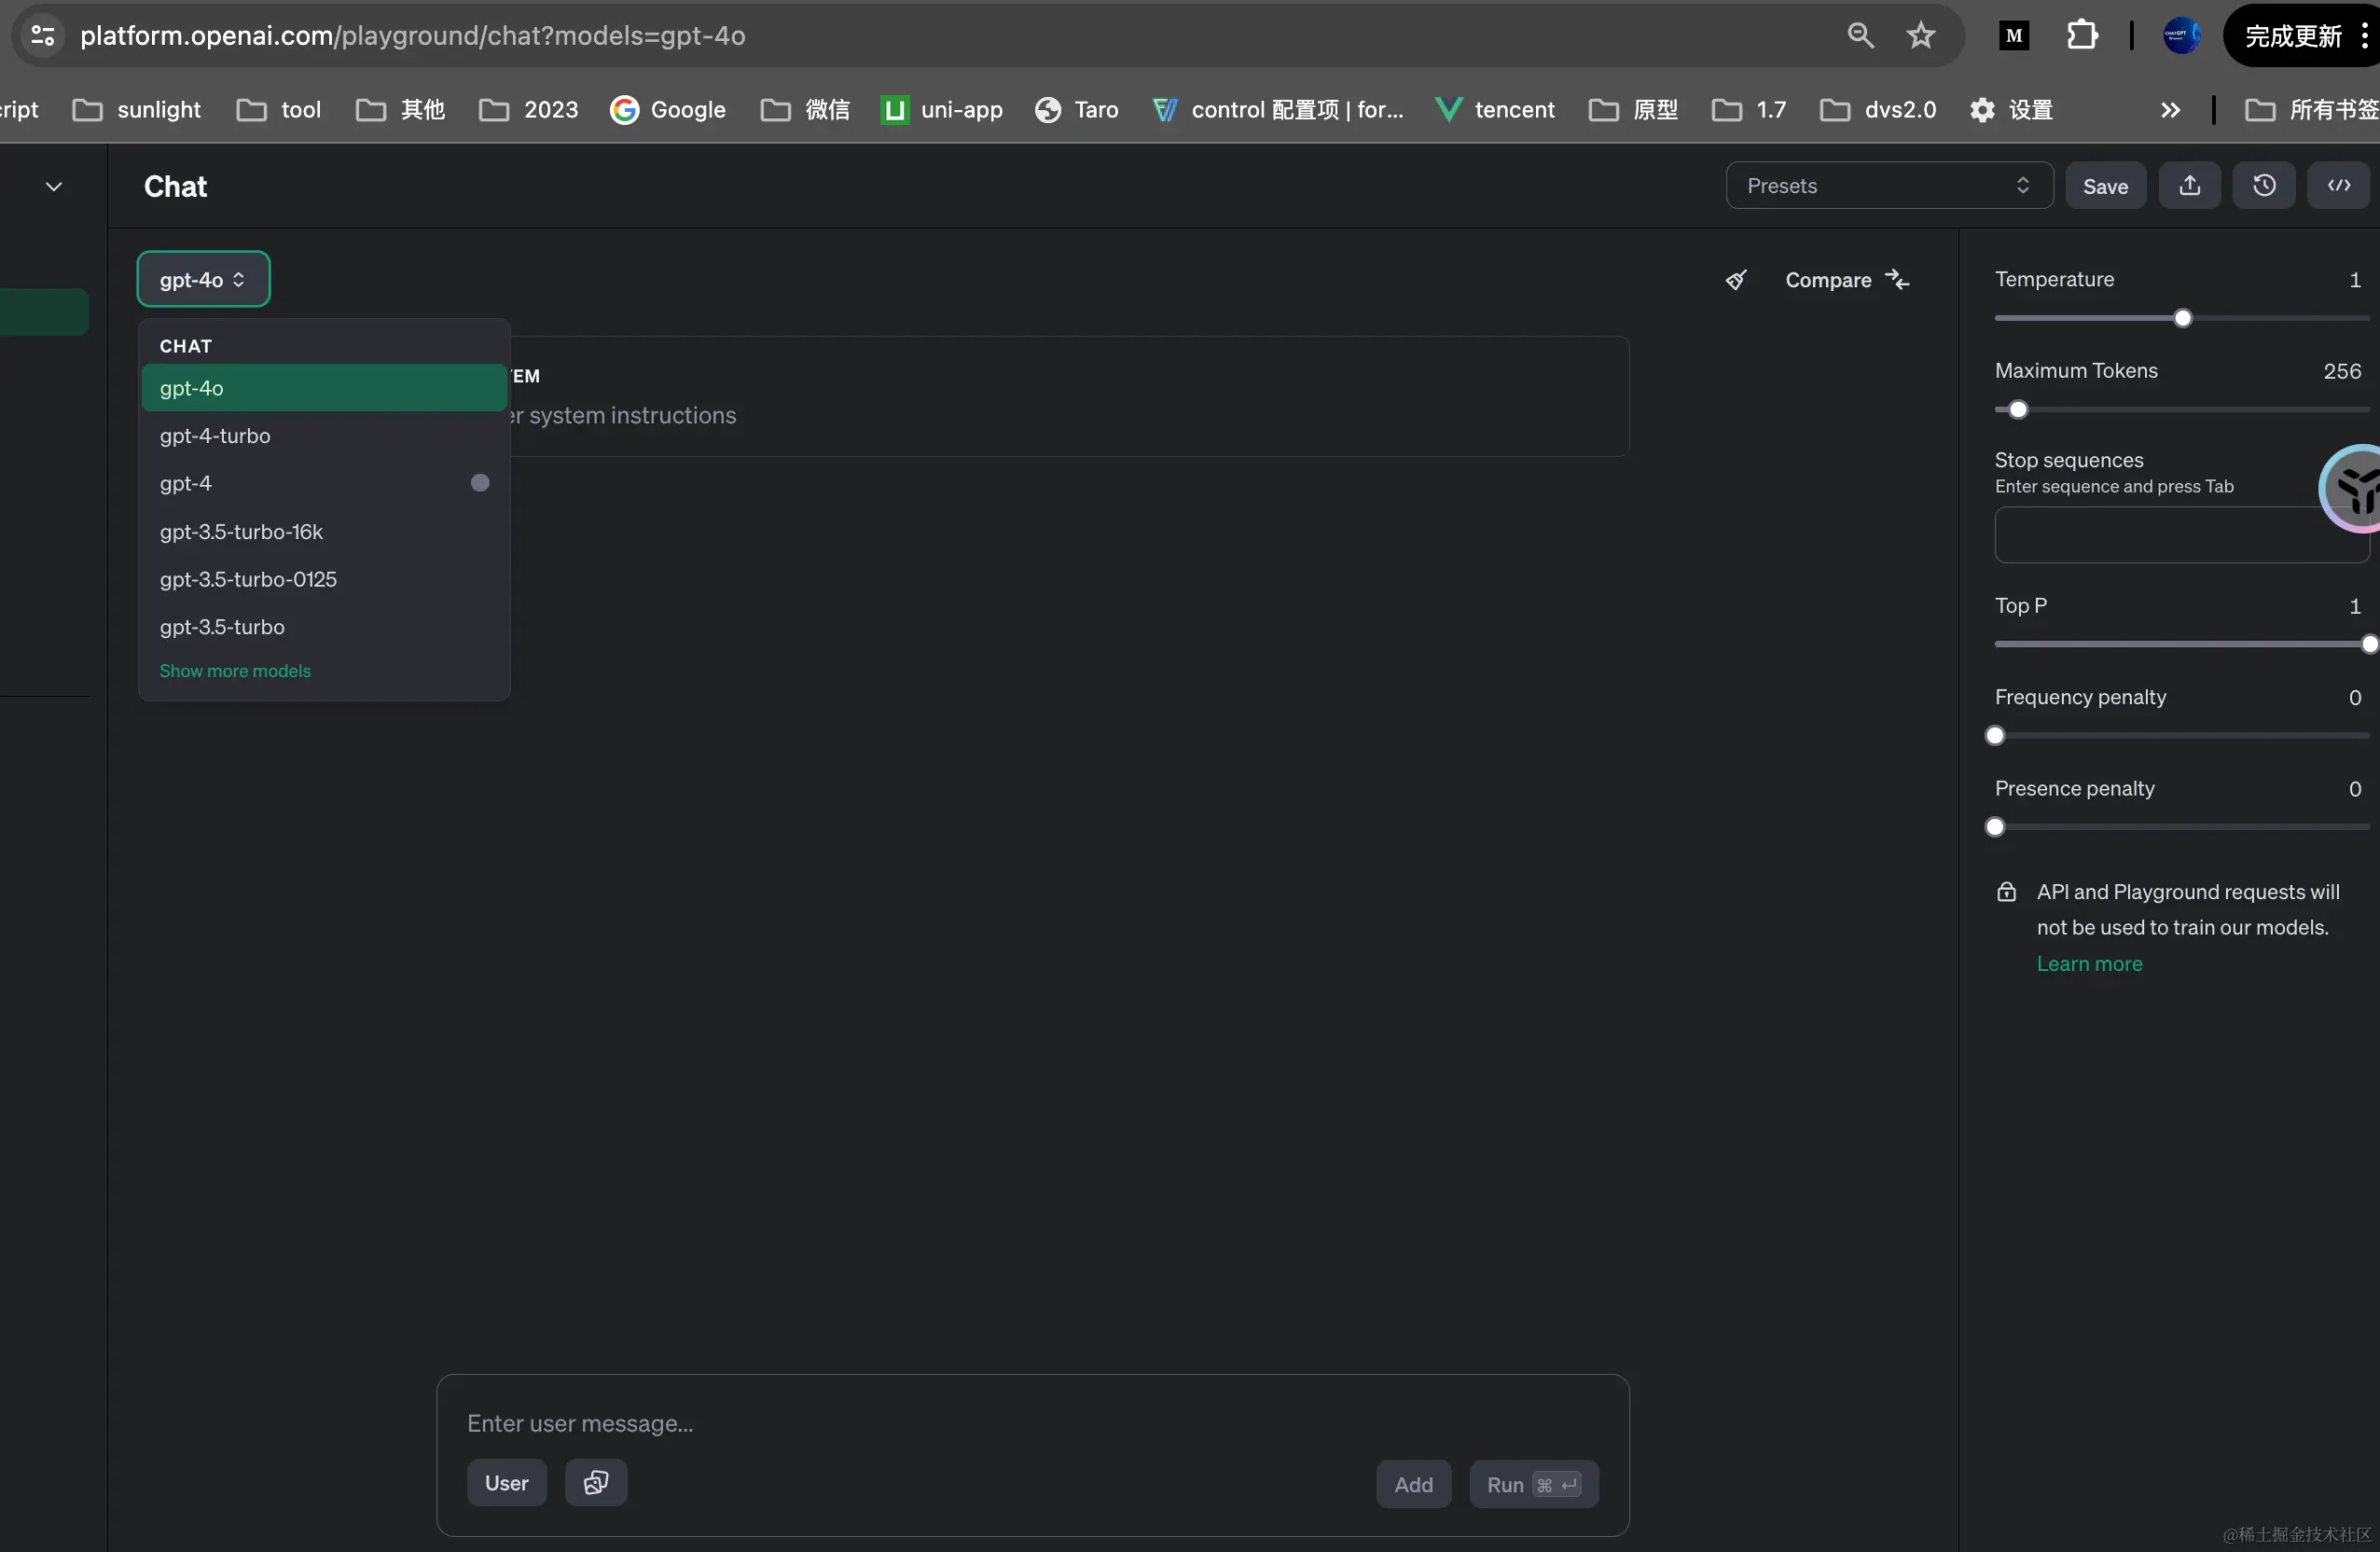Select gpt-4 in model list
This screenshot has height=1552, width=2380.
(324, 484)
